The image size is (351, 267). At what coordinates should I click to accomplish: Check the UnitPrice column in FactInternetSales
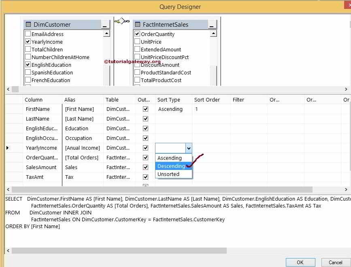point(137,42)
